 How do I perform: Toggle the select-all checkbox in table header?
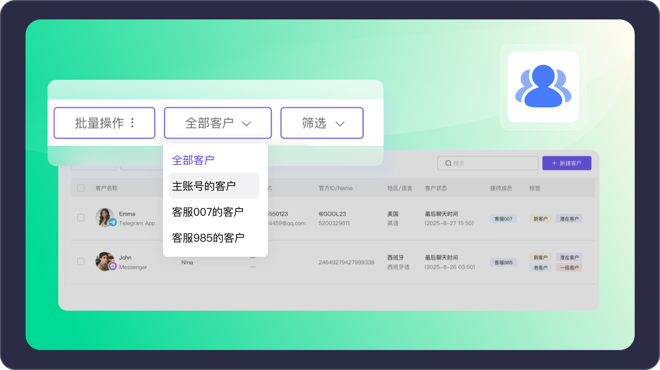(81, 188)
